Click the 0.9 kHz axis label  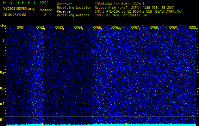(x=3, y=72)
